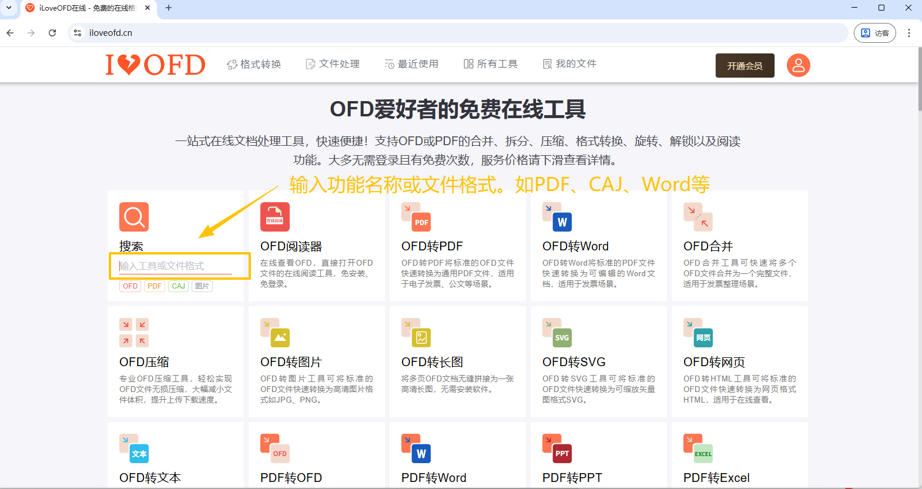The image size is (922, 489).
Task: Open a new browser tab with plus
Action: pos(169,8)
